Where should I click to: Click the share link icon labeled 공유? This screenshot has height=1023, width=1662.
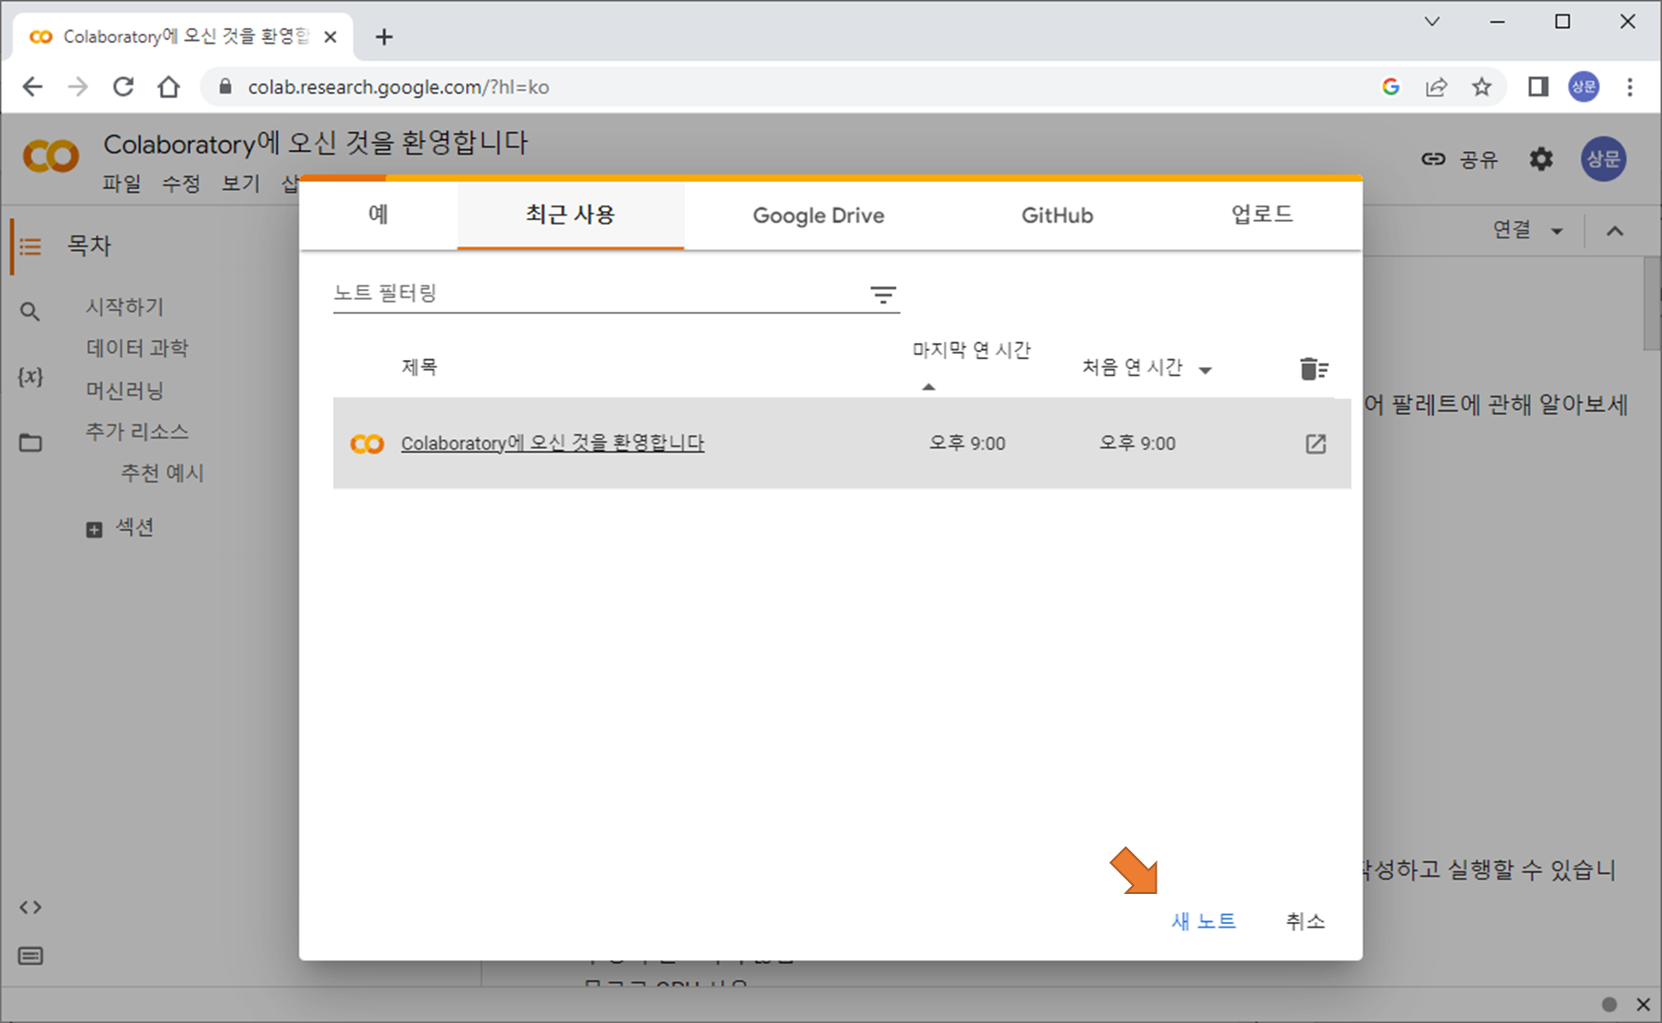tap(1433, 159)
